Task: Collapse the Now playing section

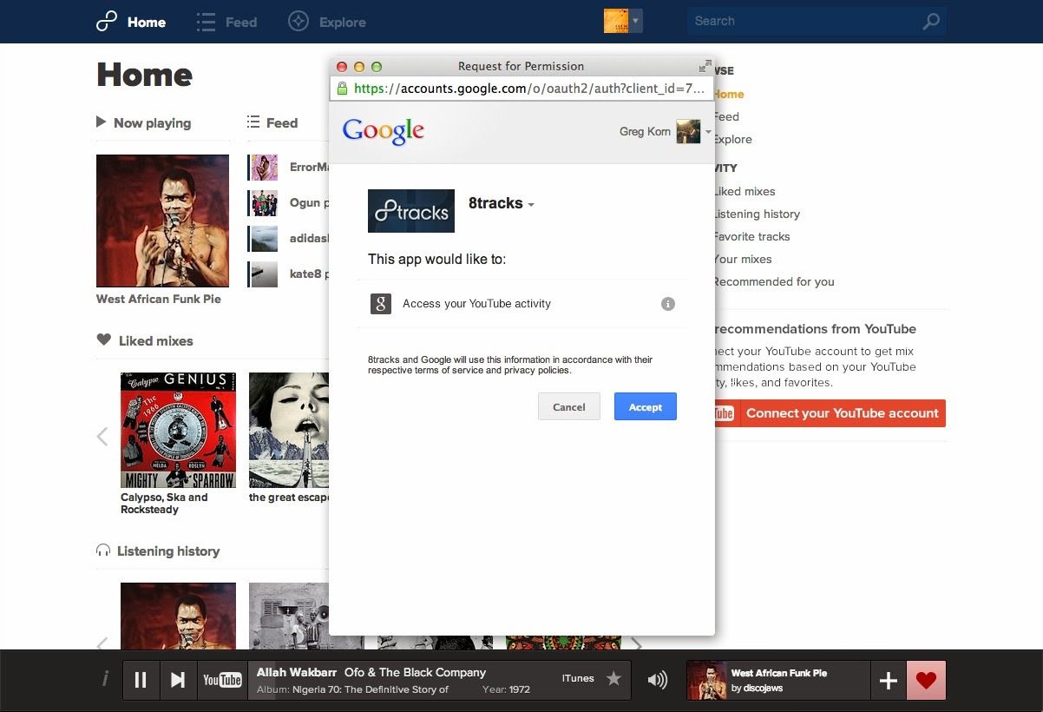Action: 100,122
